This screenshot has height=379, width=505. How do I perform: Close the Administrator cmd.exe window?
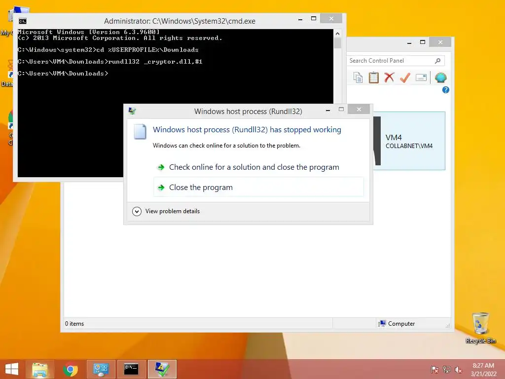331,19
